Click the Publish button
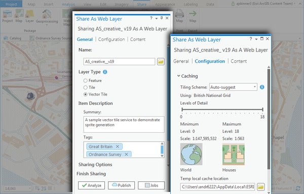Viewport: 304px width, 194px height. (122, 185)
